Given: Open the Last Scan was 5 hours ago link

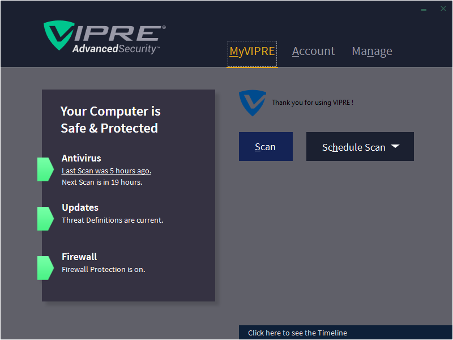Looking at the screenshot, I should pos(106,171).
